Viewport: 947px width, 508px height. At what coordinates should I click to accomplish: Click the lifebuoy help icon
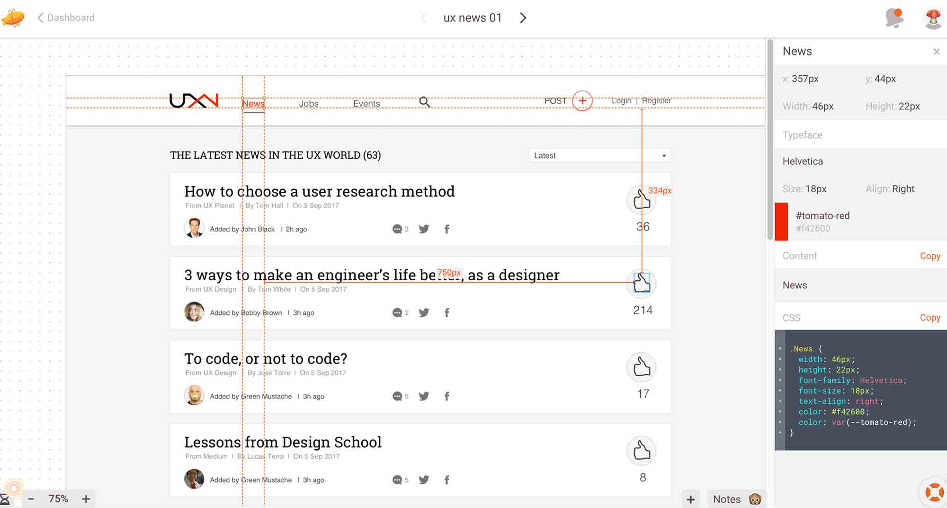coord(934,492)
